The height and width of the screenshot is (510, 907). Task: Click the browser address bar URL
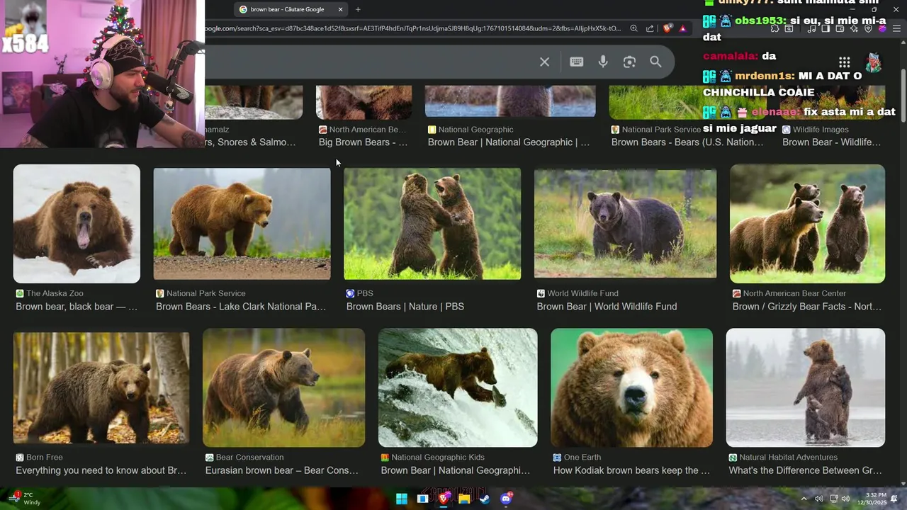(412, 28)
